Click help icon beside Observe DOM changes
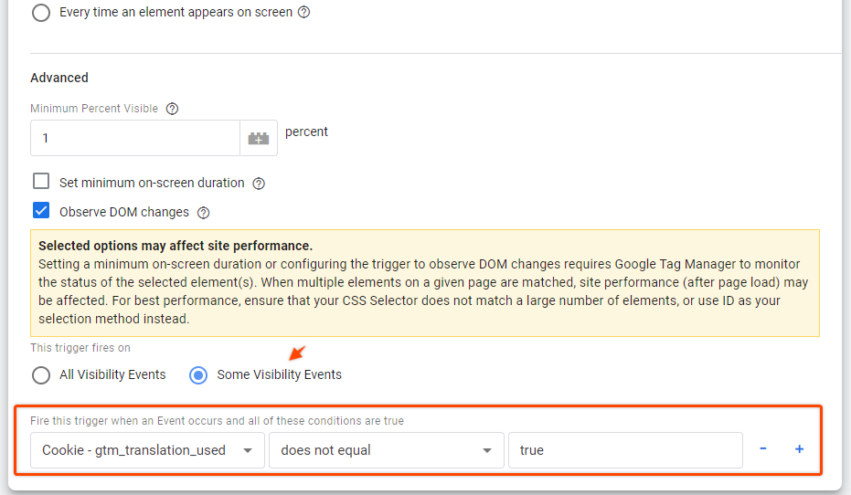This screenshot has height=495, width=851. coord(204,213)
